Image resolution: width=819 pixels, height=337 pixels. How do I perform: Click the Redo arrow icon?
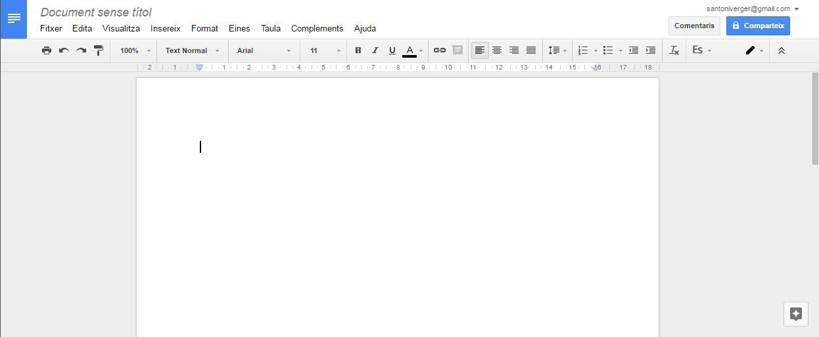tap(81, 50)
